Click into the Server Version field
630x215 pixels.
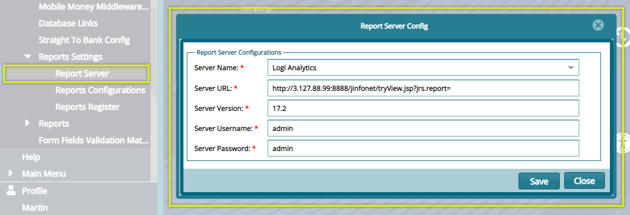[x=423, y=108]
